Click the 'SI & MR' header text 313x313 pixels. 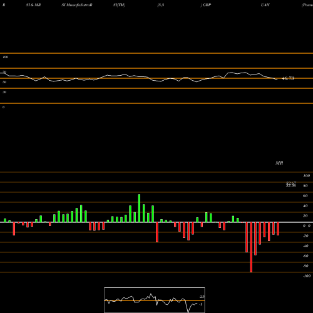[x=33, y=5]
